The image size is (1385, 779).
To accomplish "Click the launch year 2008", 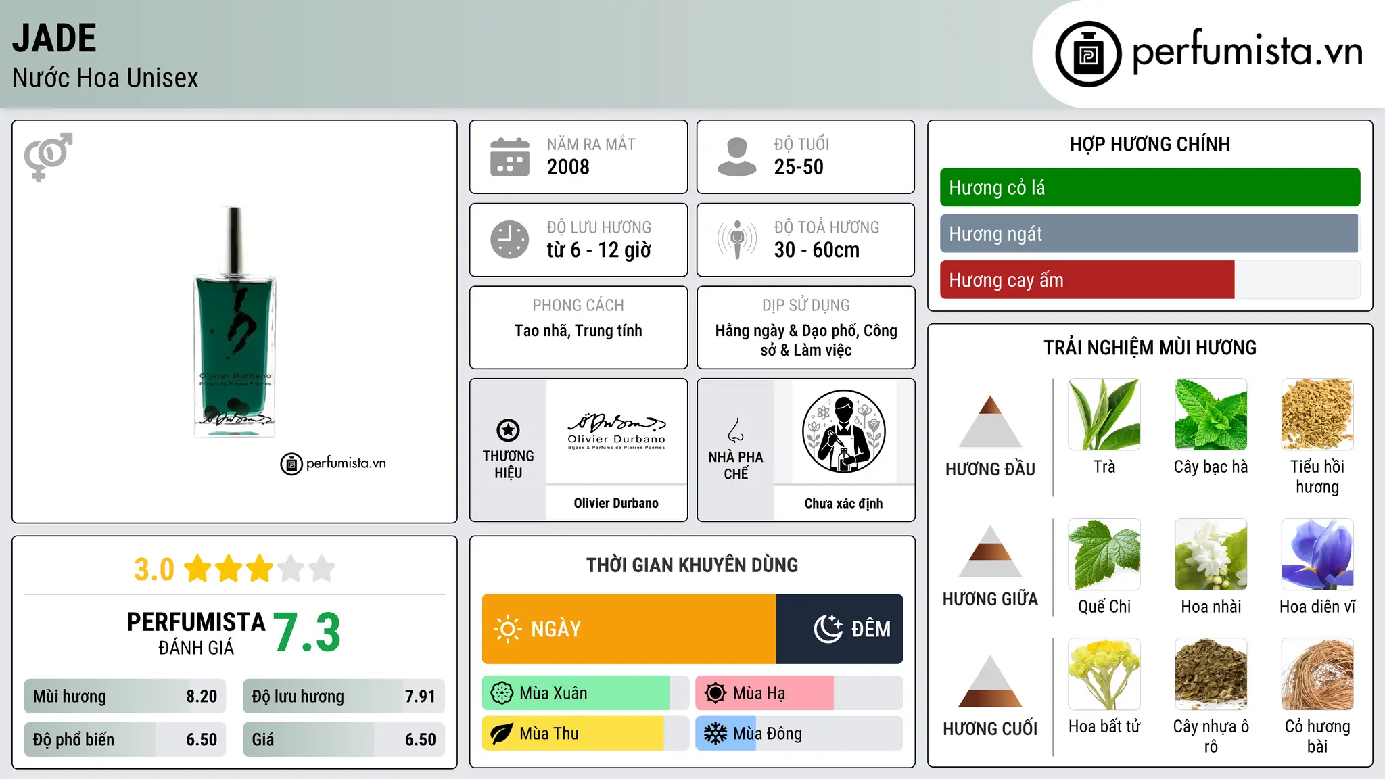I will 568,167.
